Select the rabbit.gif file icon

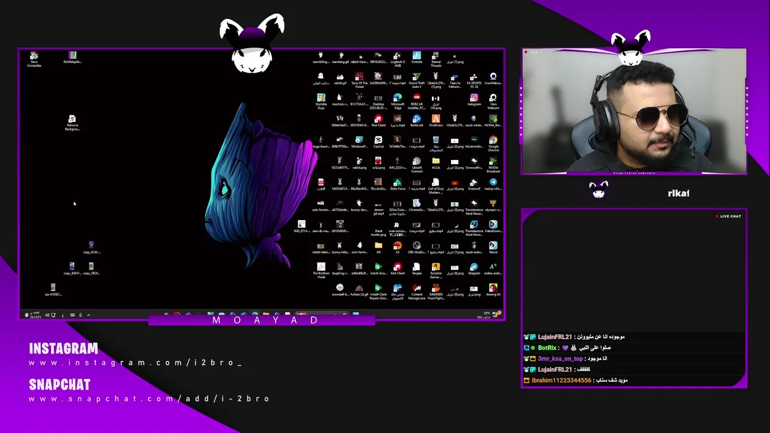click(340, 79)
